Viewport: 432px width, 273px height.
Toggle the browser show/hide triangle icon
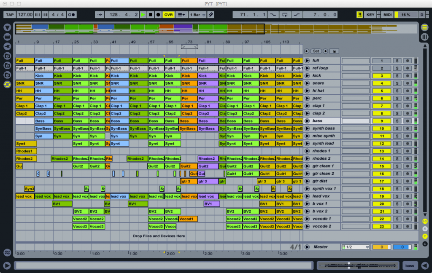point(8,27)
